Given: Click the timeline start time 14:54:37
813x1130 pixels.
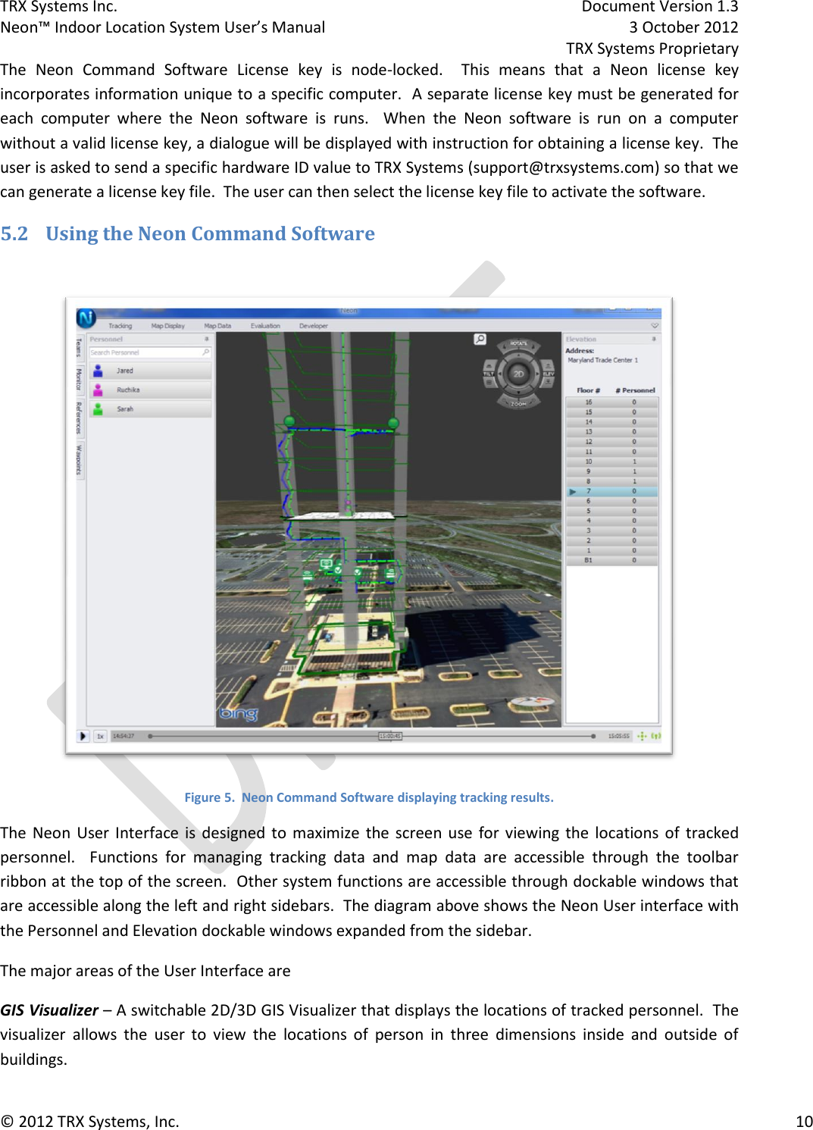Looking at the screenshot, I should coord(124,736).
